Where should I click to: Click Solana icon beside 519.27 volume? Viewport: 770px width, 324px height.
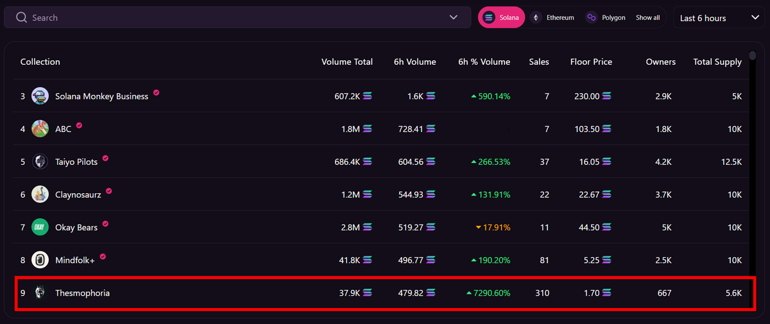click(x=431, y=228)
